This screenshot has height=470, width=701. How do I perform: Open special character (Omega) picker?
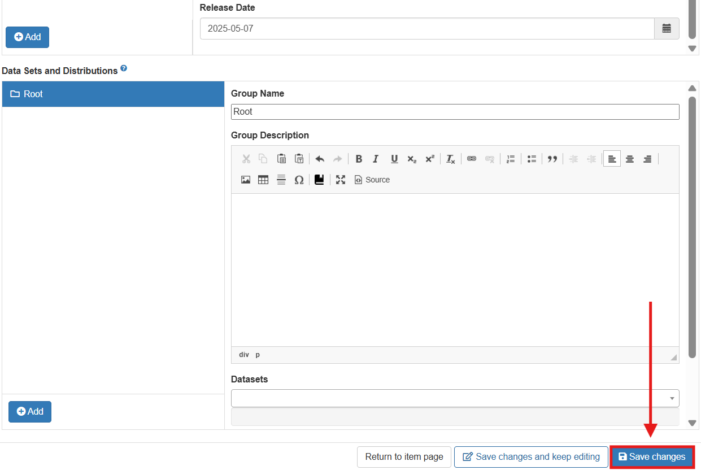[299, 180]
